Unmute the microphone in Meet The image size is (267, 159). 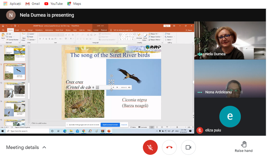coord(150,147)
